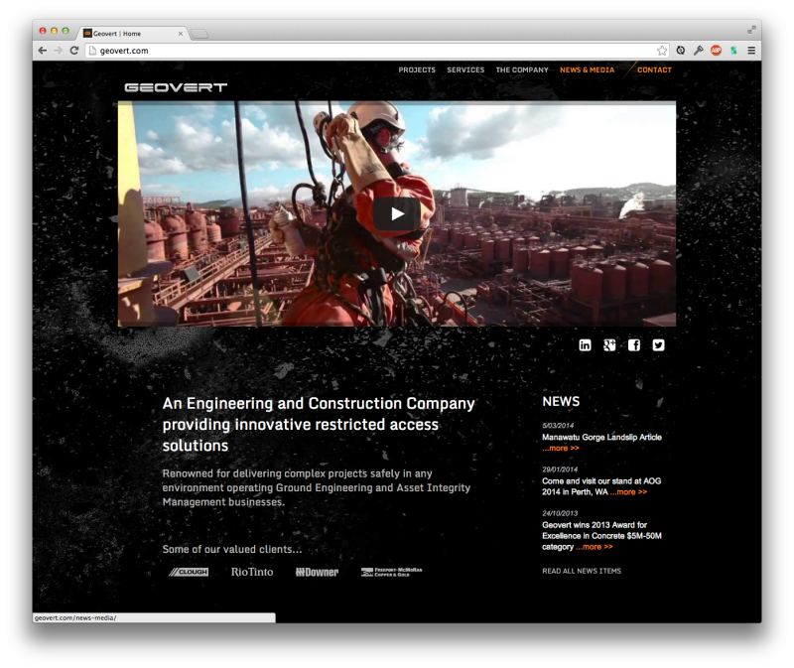Click the Geovert logo
This screenshot has height=668, width=794.
(x=176, y=87)
